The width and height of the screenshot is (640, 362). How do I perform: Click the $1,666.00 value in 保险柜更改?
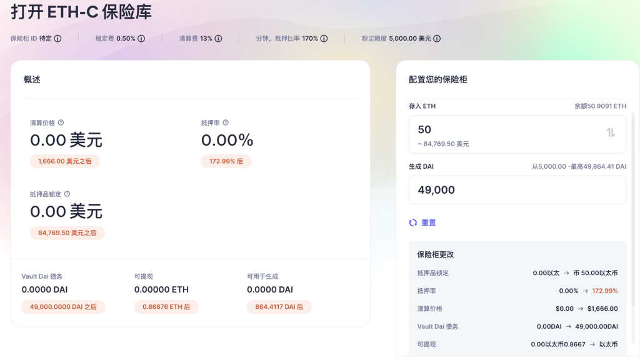point(602,308)
